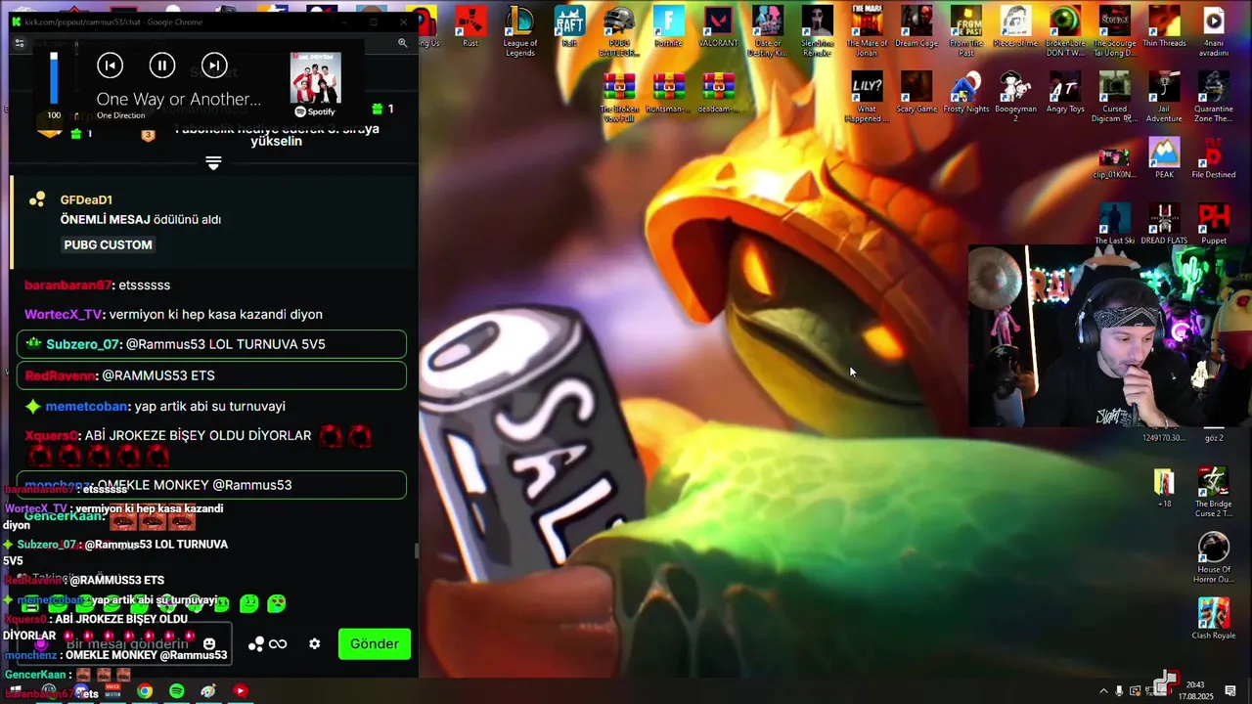The width and height of the screenshot is (1252, 704).
Task: Open the 4nanı avradını media file
Action: tap(1214, 30)
